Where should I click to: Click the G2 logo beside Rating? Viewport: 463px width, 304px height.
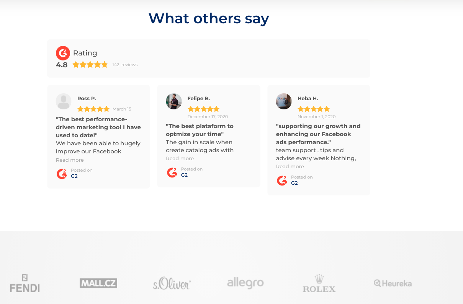pyautogui.click(x=63, y=53)
